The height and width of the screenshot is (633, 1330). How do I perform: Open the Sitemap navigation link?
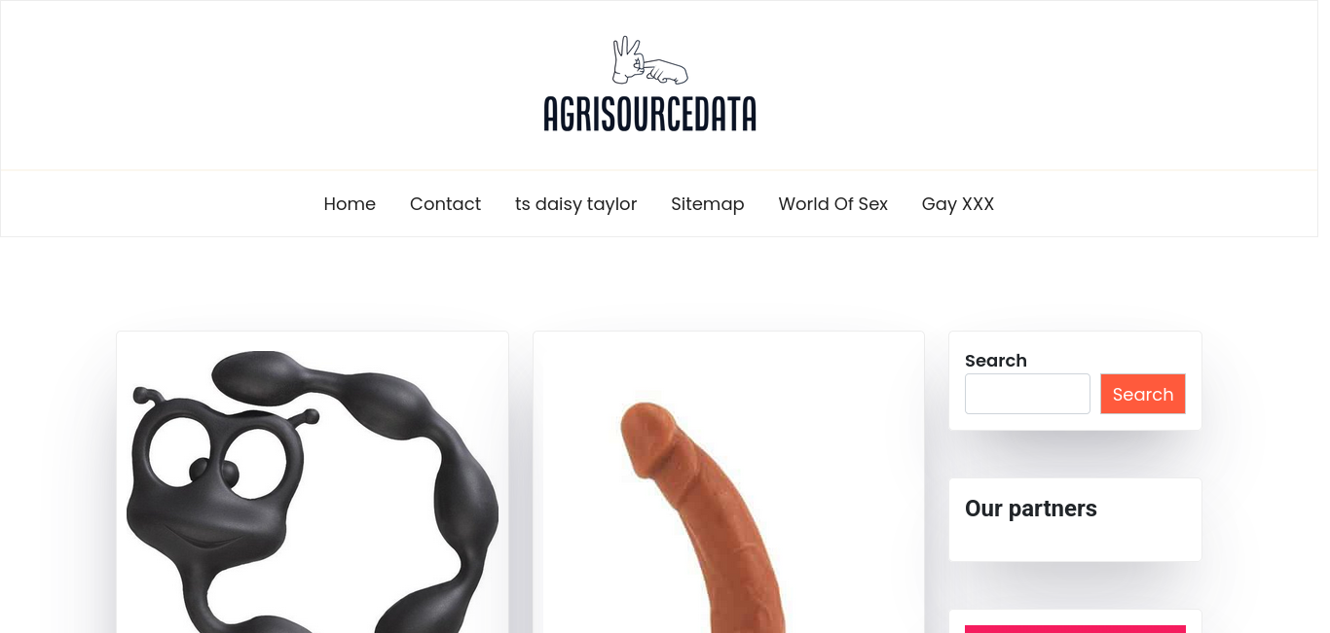(x=708, y=204)
